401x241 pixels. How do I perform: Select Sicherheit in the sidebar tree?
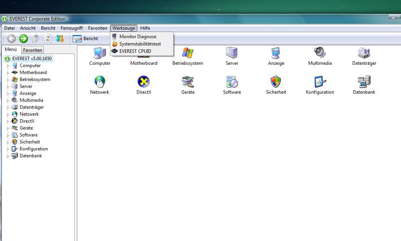(30, 142)
